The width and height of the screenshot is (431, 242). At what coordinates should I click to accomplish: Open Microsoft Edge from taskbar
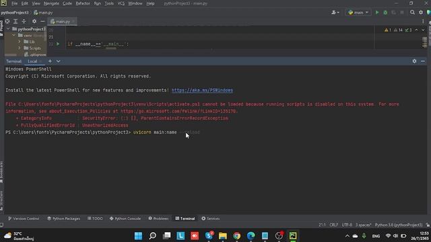click(251, 236)
